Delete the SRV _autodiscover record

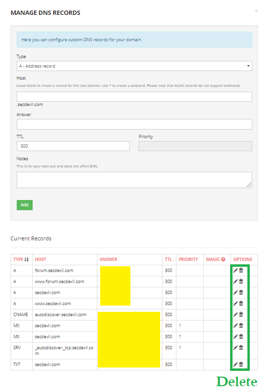[x=241, y=347]
